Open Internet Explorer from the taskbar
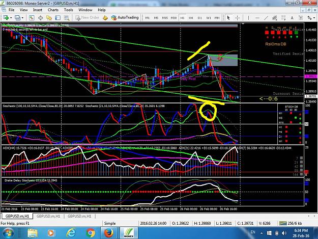 (71, 233)
